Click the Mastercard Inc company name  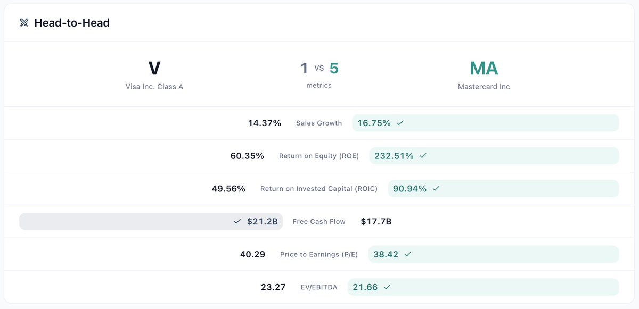pos(484,87)
